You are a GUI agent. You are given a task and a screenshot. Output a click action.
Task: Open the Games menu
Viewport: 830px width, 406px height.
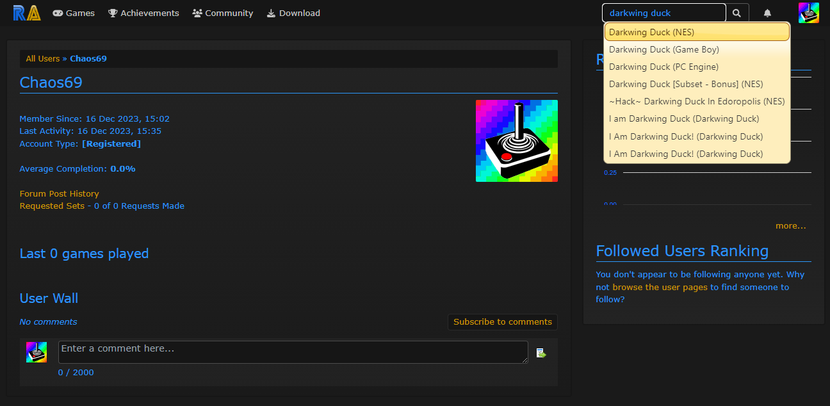pos(74,13)
